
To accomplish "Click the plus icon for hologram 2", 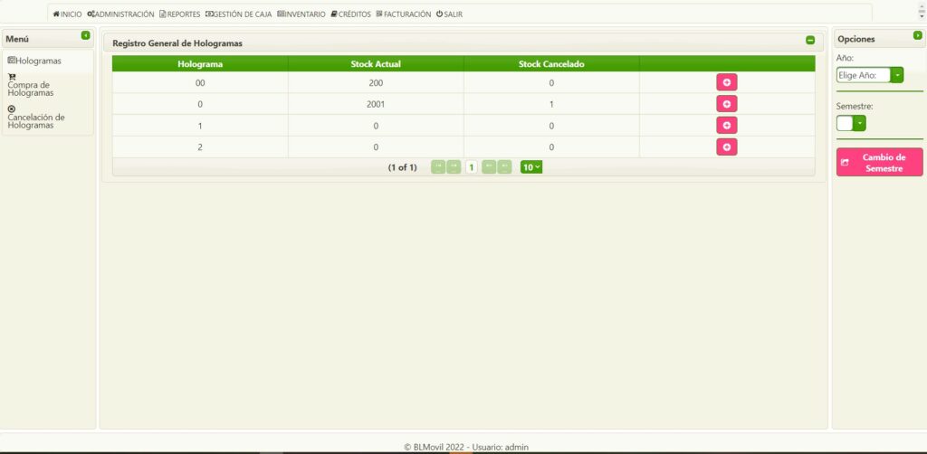I will pyautogui.click(x=726, y=147).
